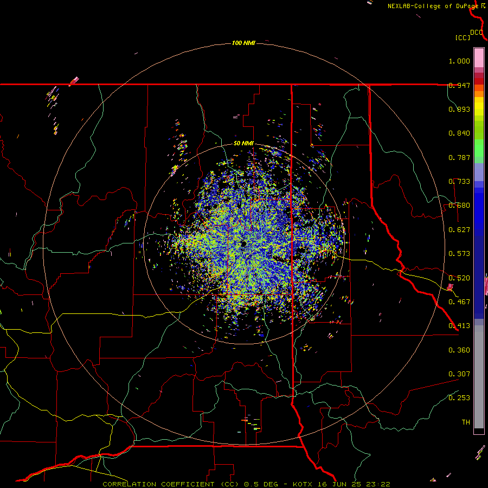The height and width of the screenshot is (488, 488).
Task: Click the black radar site dot at center
Action: coord(243,244)
